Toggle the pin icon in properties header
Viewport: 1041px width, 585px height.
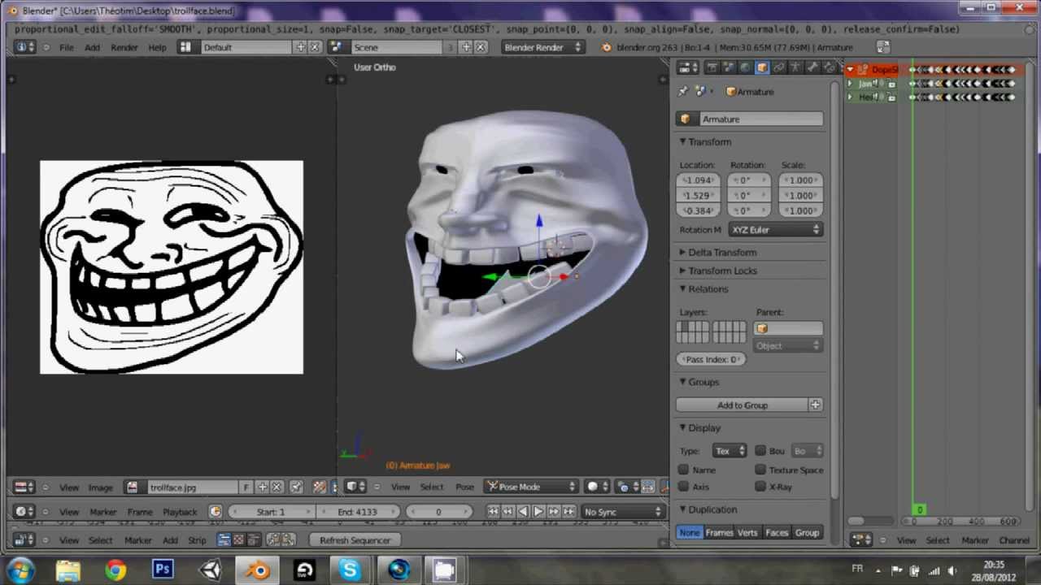[683, 92]
